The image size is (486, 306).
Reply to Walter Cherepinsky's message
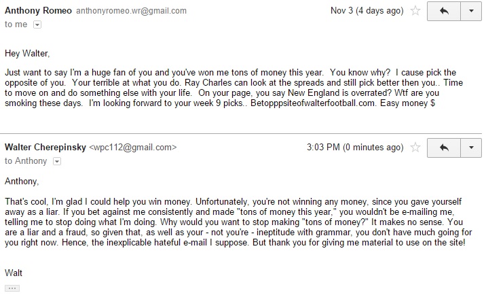pyautogui.click(x=444, y=148)
